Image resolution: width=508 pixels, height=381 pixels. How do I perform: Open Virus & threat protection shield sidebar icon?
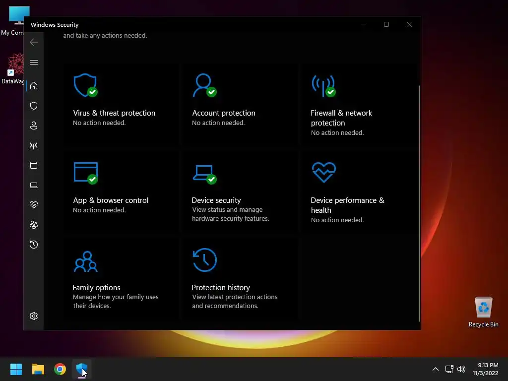[x=34, y=106]
